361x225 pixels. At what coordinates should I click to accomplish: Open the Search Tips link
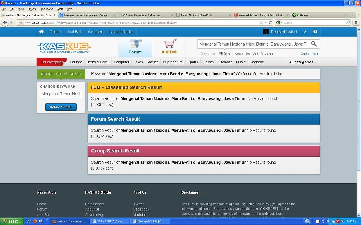point(309,53)
